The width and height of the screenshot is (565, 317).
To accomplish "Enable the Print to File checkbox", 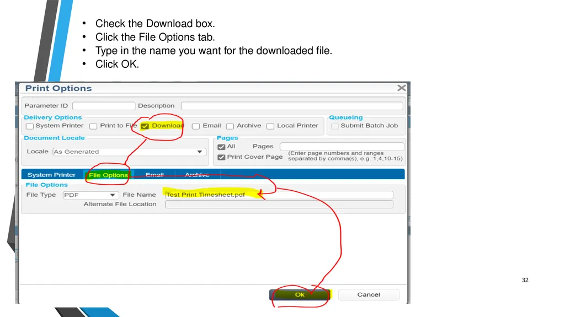I will [x=93, y=126].
